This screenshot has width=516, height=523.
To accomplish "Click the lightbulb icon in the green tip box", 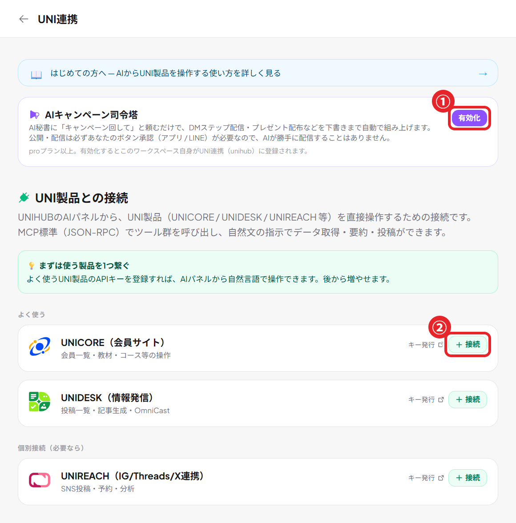I will [x=32, y=266].
